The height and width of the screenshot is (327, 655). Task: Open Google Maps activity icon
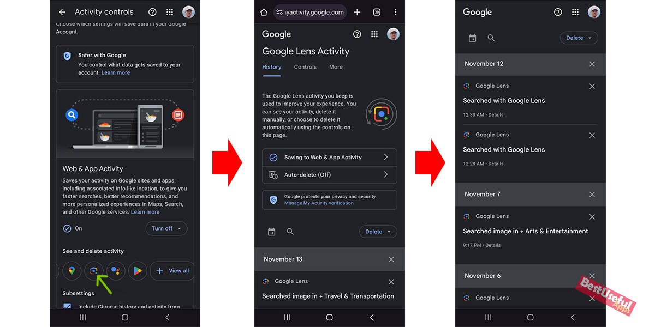(x=72, y=271)
